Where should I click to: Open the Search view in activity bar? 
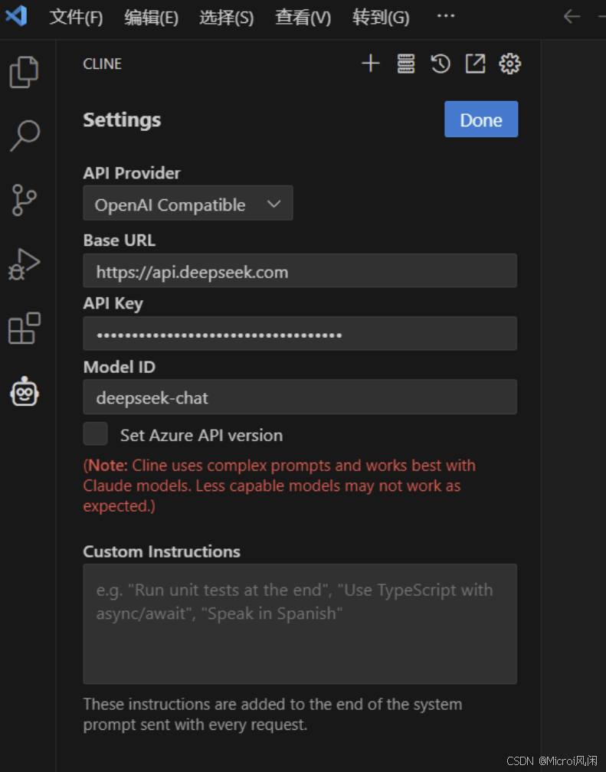[25, 136]
